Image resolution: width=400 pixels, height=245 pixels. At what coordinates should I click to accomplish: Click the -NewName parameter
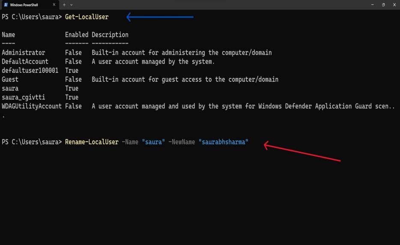coord(182,142)
